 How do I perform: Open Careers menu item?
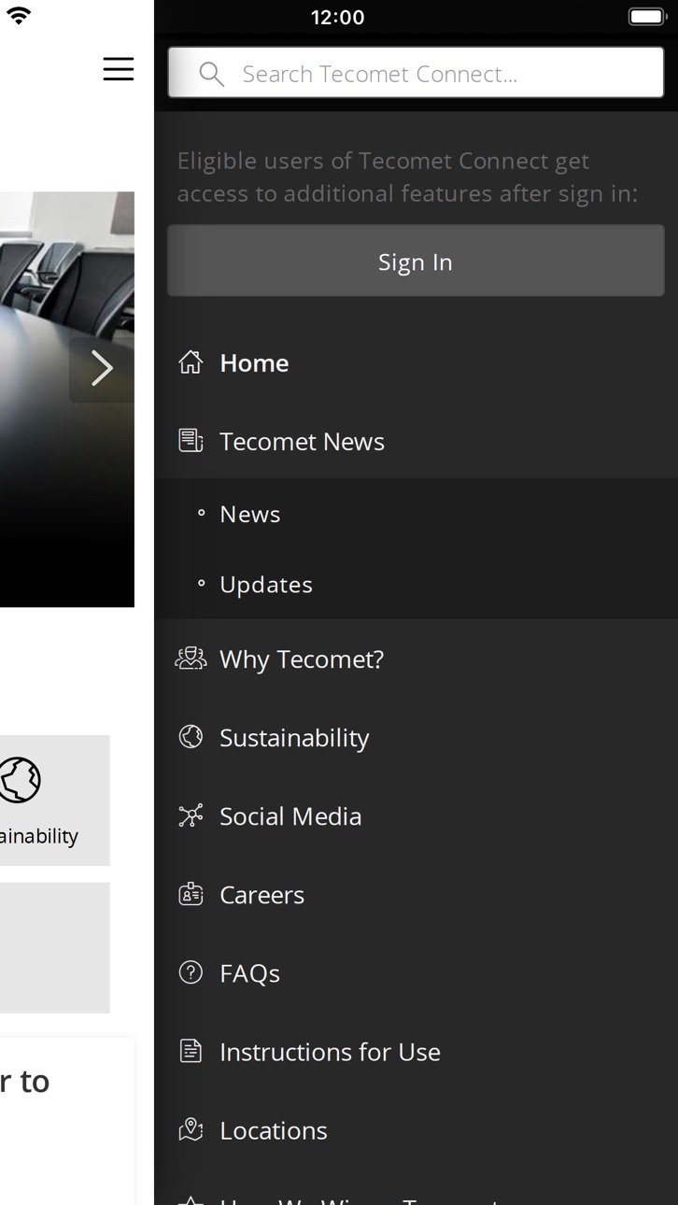coord(416,894)
